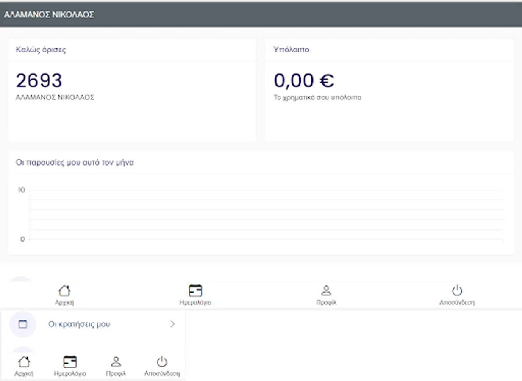The image size is (522, 381).
Task: Open the Ημερολόγιο icon in the compact navigation bar
Action: click(x=70, y=362)
